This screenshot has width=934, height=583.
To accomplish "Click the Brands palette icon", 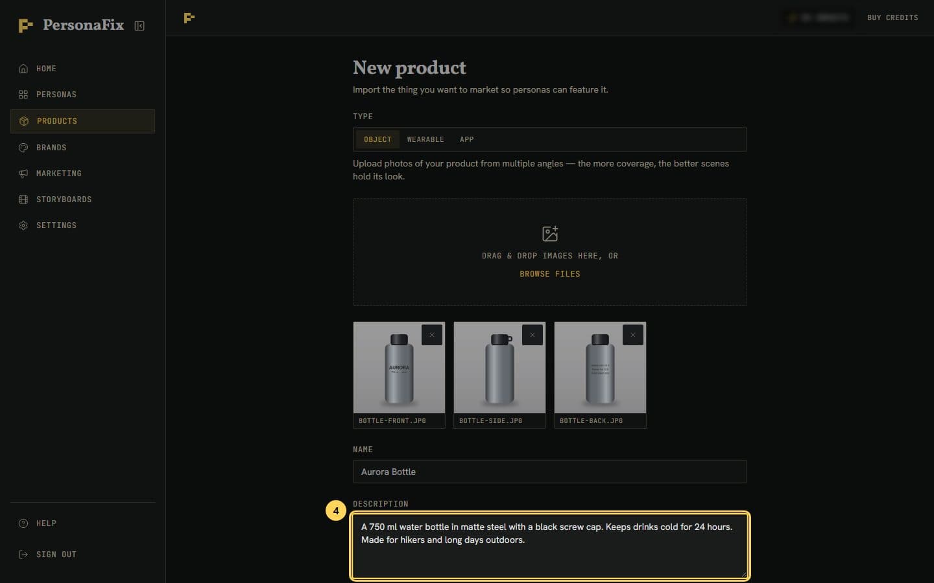I will coord(23,148).
